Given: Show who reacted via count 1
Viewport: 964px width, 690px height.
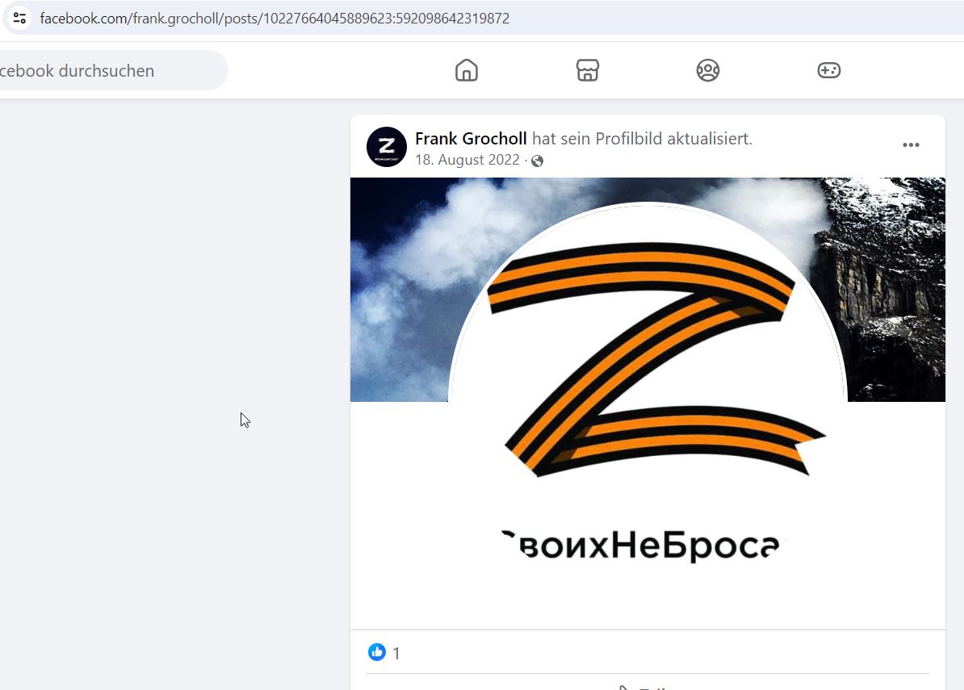Looking at the screenshot, I should click(396, 653).
